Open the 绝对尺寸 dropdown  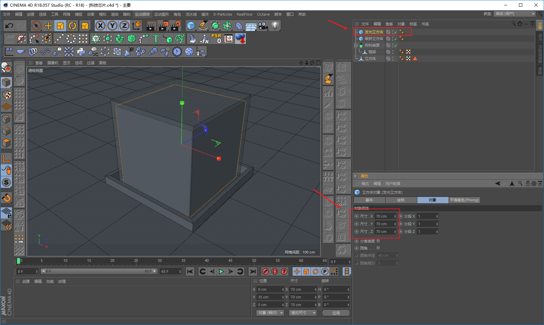tap(303, 313)
